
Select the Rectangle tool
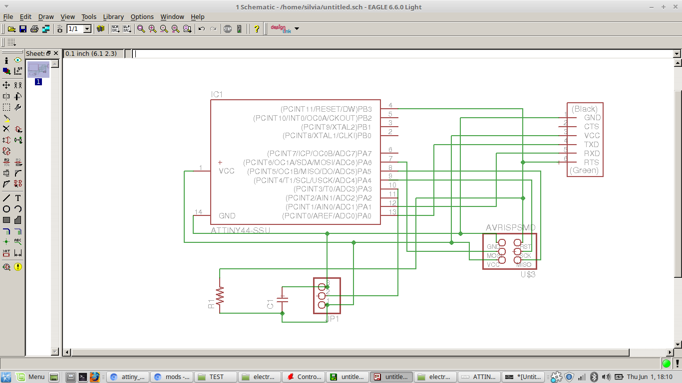(x=6, y=220)
